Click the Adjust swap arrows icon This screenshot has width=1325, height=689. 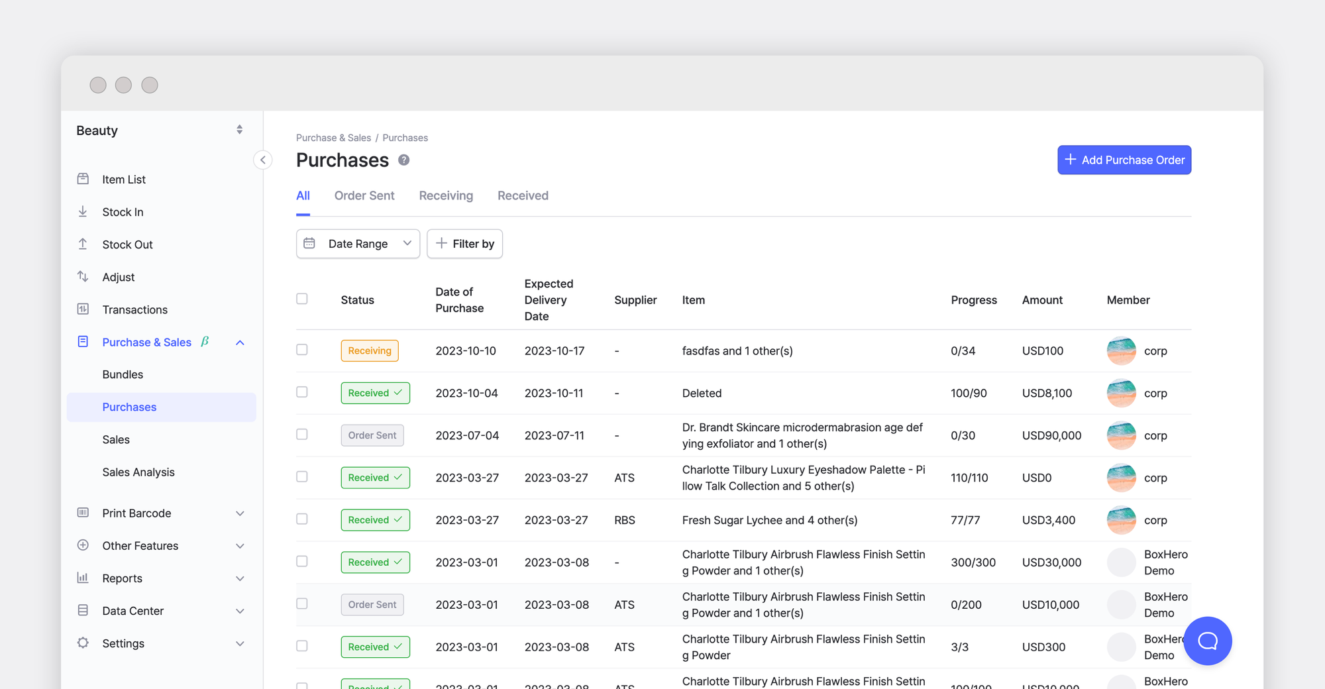pyautogui.click(x=83, y=276)
